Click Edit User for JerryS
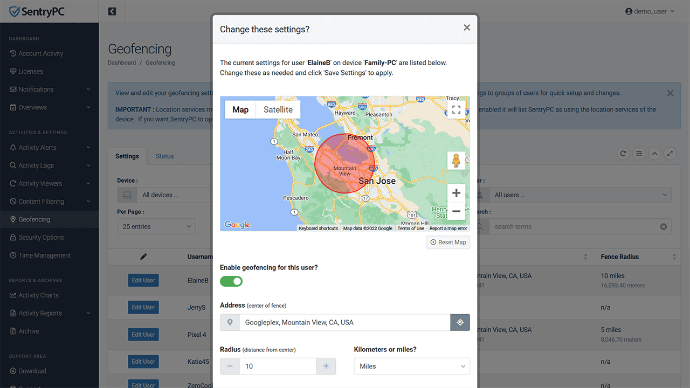The height and width of the screenshot is (388, 690). tap(143, 307)
